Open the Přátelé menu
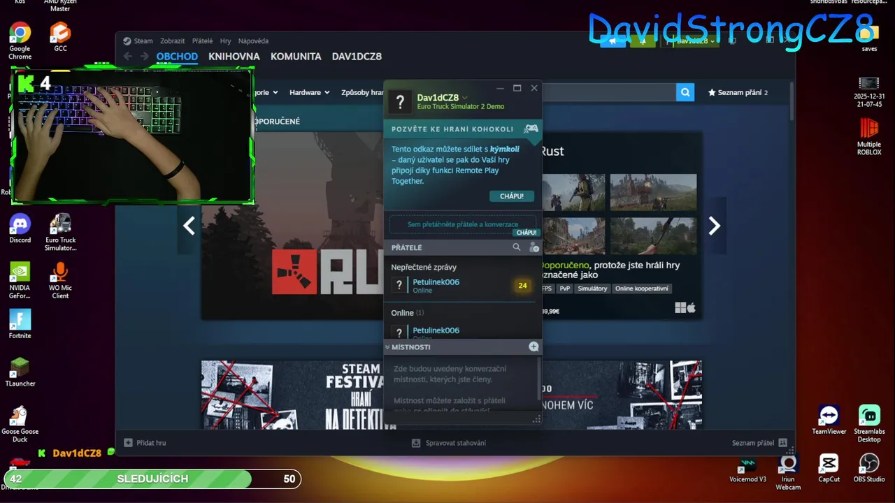This screenshot has height=503, width=895. tap(202, 41)
